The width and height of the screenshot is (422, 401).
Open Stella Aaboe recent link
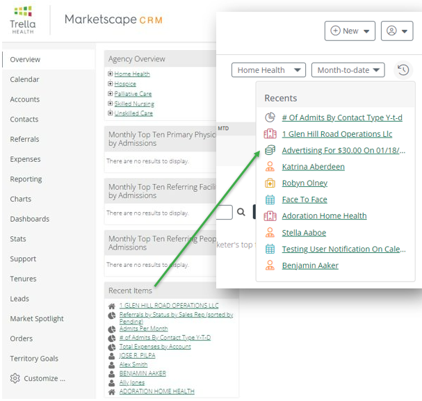pyautogui.click(x=304, y=233)
